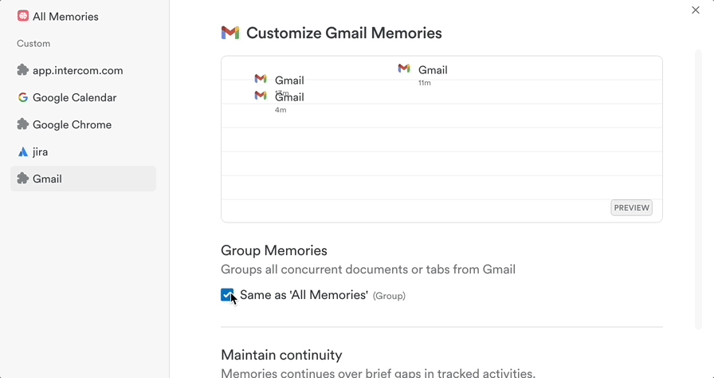Open the jira memories page
Screen dimensions: 714x378
pyautogui.click(x=41, y=152)
